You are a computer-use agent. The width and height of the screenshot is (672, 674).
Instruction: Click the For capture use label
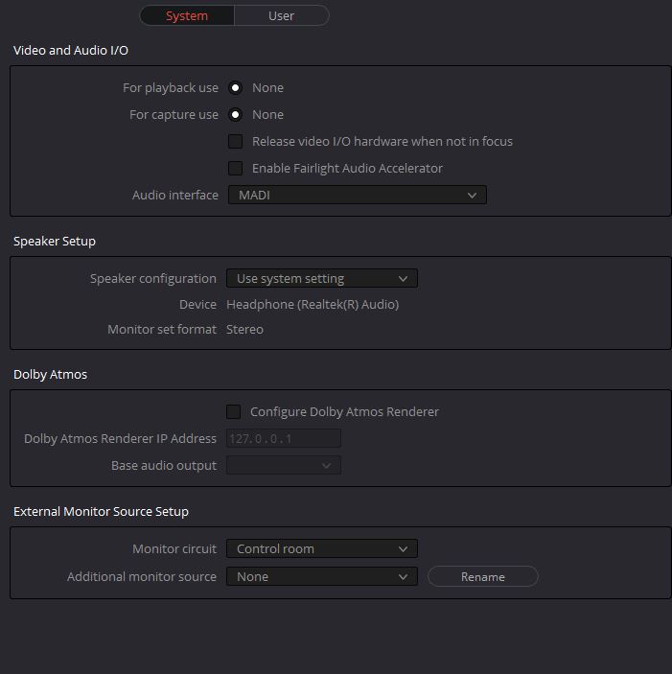pyautogui.click(x=174, y=115)
